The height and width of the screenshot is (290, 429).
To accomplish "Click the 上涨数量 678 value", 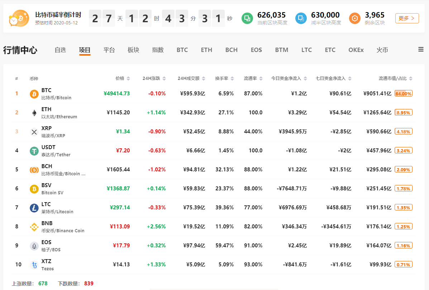I will [43, 284].
